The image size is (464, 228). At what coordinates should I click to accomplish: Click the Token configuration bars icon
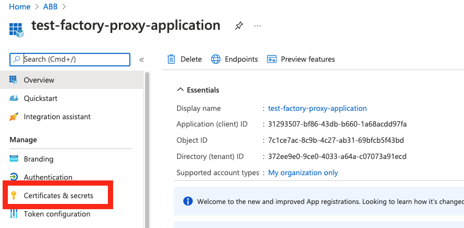pyautogui.click(x=14, y=213)
